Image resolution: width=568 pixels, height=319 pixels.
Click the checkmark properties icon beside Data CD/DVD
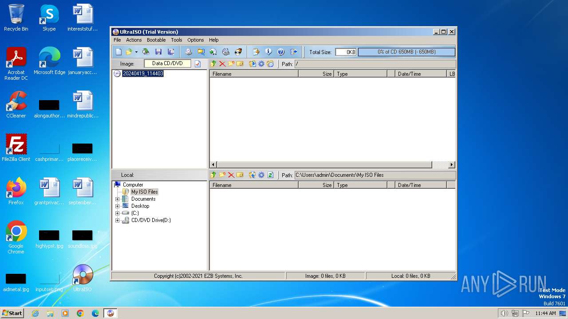198,64
